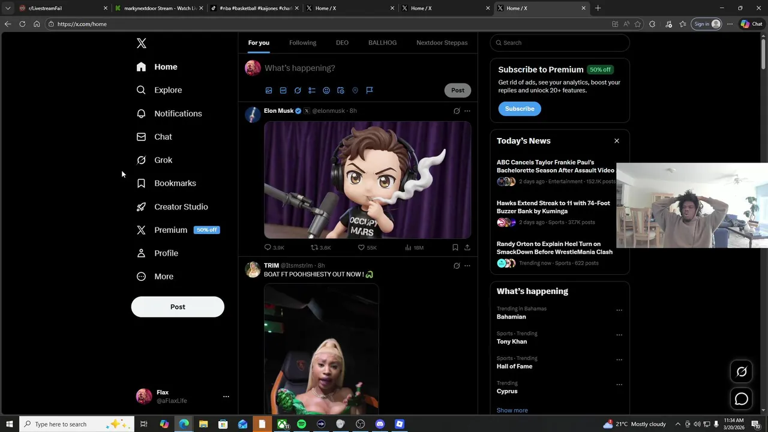Switch to the Following tab

302,43
